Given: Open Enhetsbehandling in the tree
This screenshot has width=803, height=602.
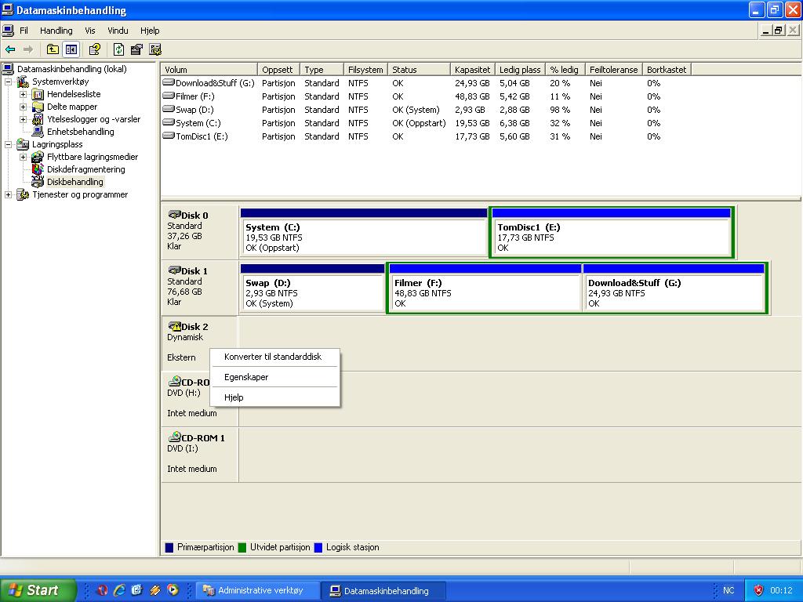Looking at the screenshot, I should 80,132.
